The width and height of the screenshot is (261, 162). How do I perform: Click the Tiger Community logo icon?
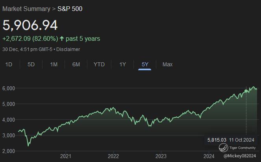coord(224,147)
